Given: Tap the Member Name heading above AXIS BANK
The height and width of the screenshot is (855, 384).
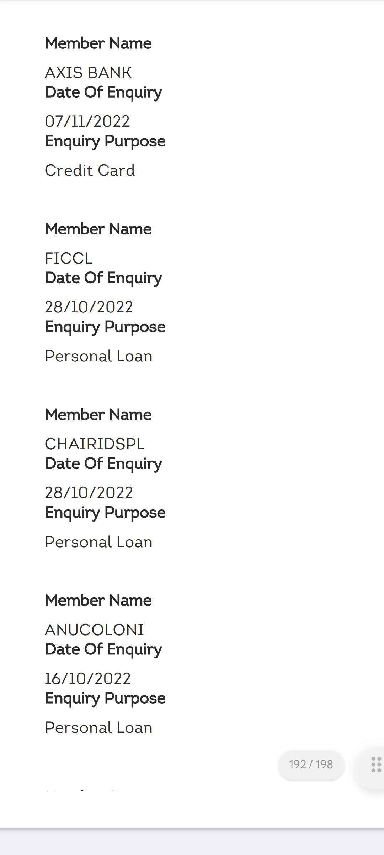Looking at the screenshot, I should pyautogui.click(x=98, y=43).
